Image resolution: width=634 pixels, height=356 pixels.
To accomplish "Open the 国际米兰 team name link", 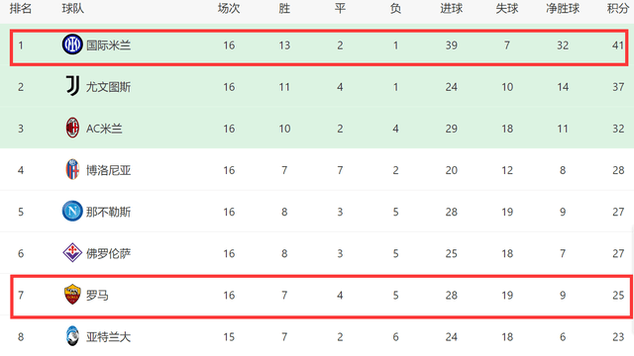I will click(108, 45).
